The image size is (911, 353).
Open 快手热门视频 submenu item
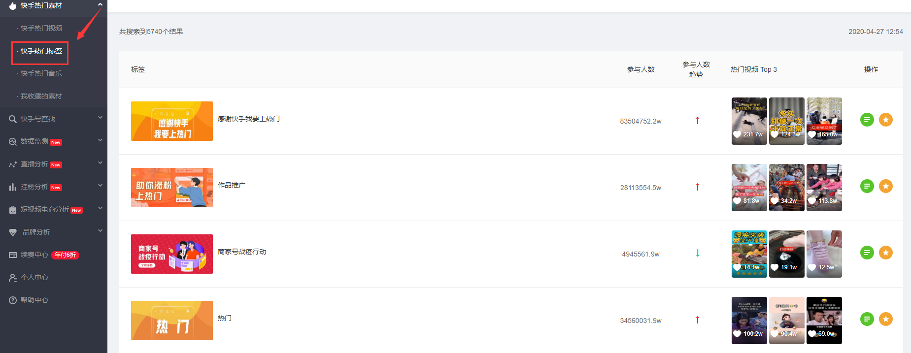coord(41,28)
